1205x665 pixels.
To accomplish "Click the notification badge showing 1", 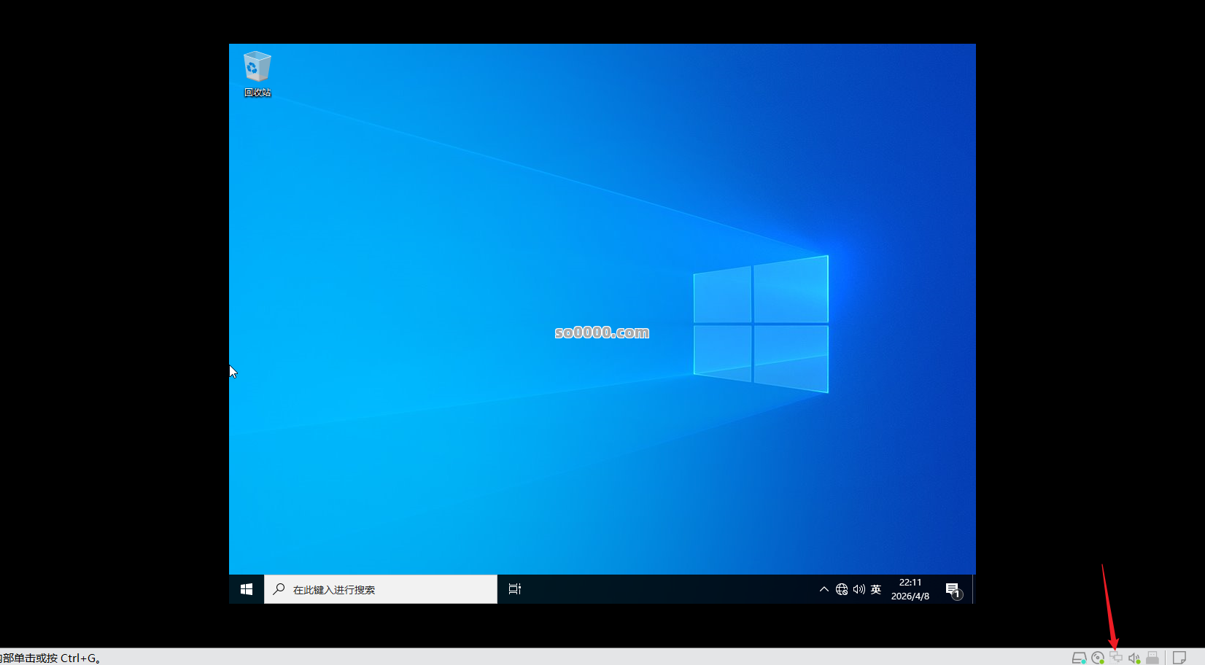I will (956, 595).
